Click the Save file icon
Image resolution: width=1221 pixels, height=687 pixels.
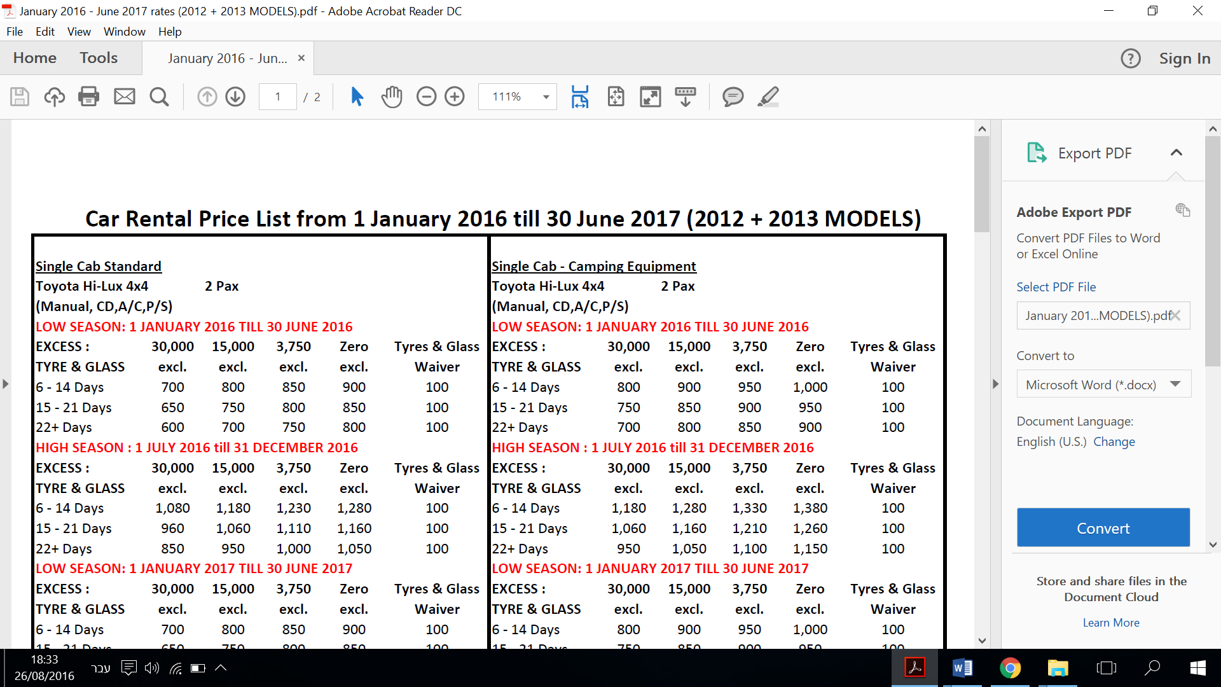click(20, 97)
